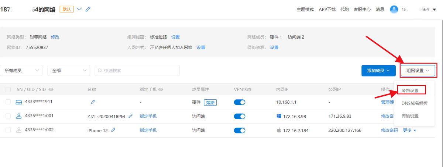
Task: Click 绑定手机 link in iPhone 12 row
Action: (x=148, y=130)
